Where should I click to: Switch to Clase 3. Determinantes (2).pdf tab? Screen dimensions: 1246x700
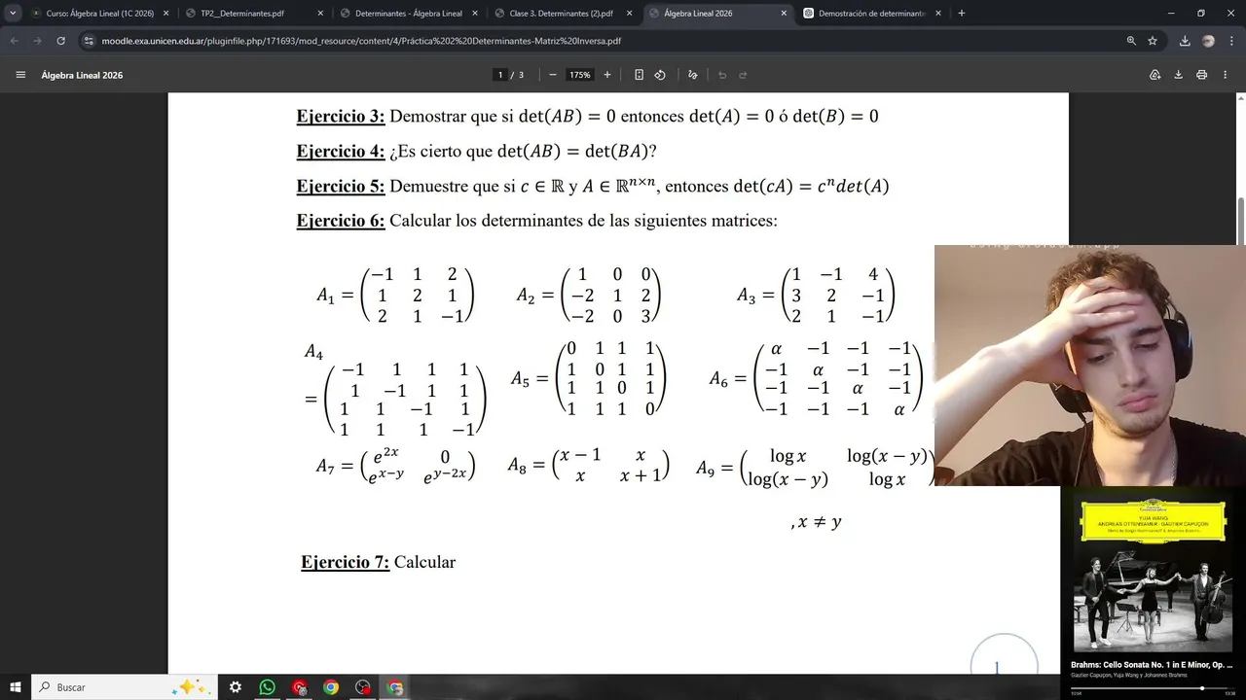point(562,14)
